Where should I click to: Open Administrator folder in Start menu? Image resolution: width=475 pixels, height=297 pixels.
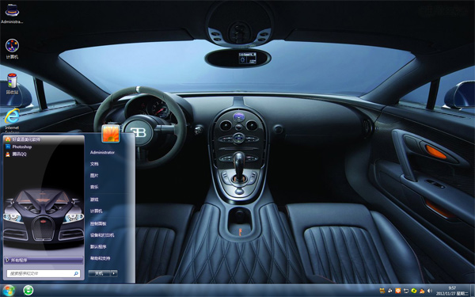(102, 152)
